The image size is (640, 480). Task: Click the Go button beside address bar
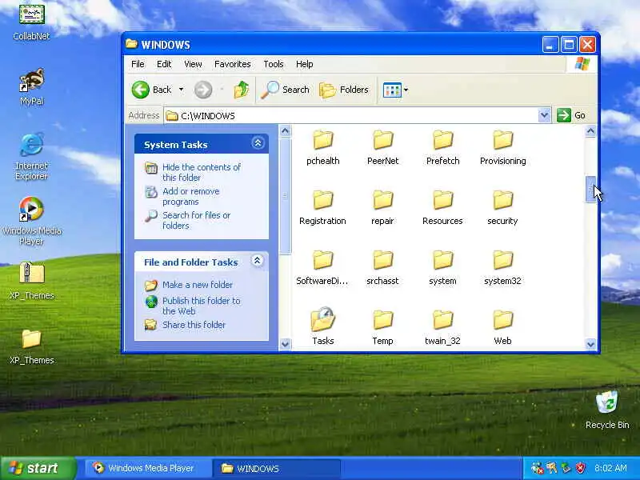coord(572,115)
